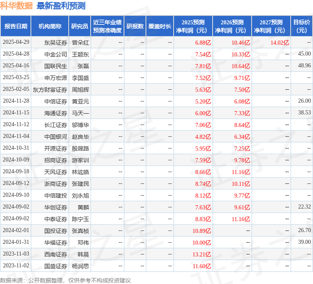Image resolution: width=313 pixels, height=284 pixels.
Task: Click the 2026预测净利润 column header
Action: pyautogui.click(x=232, y=26)
